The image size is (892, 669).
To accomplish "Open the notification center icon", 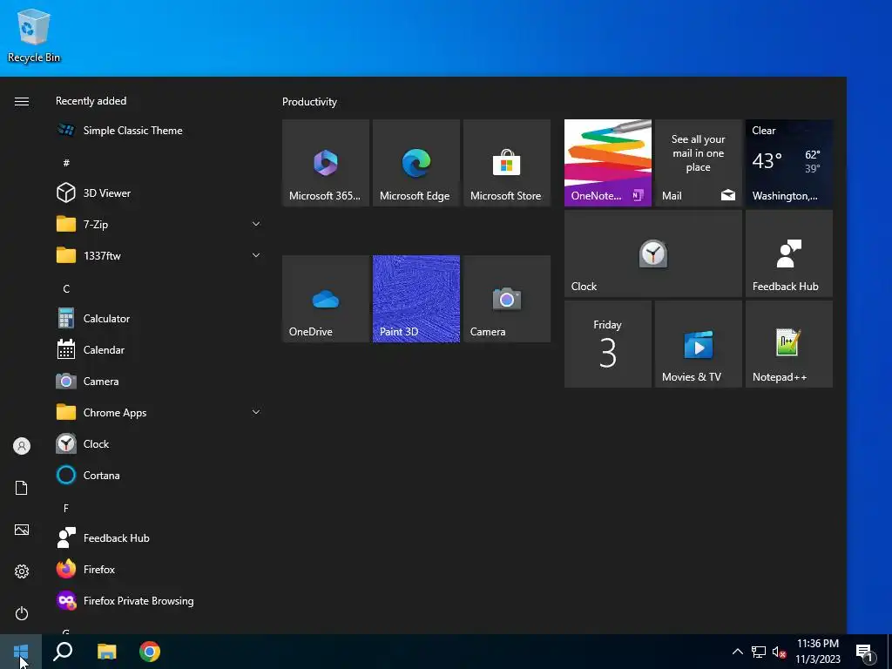I will (x=865, y=652).
